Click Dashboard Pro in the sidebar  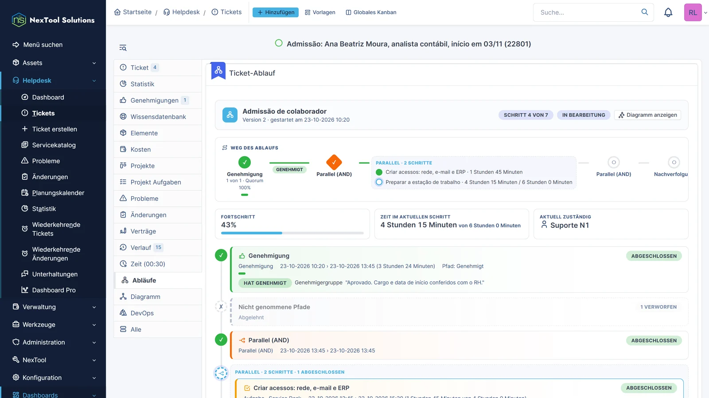(54, 290)
